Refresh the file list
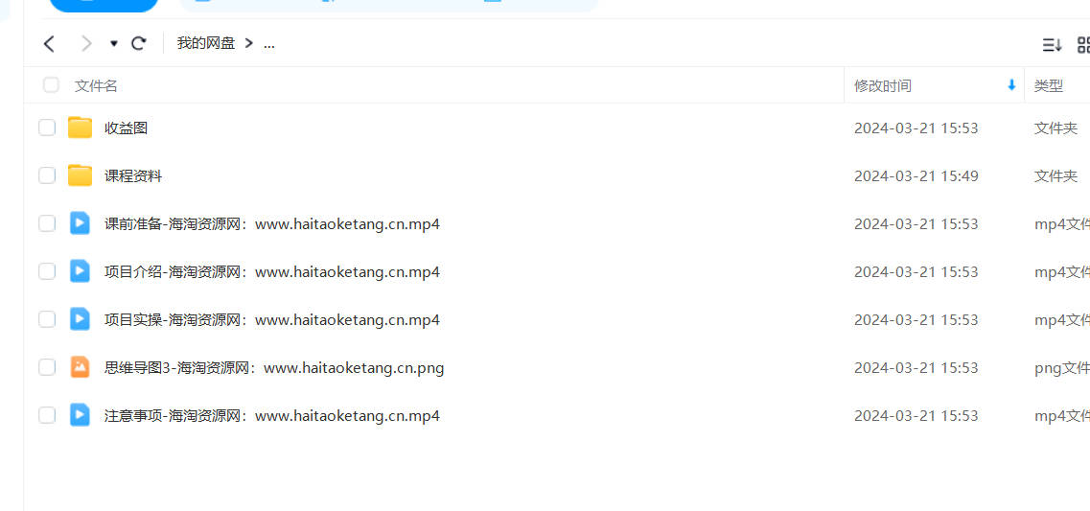1090x511 pixels. tap(139, 44)
